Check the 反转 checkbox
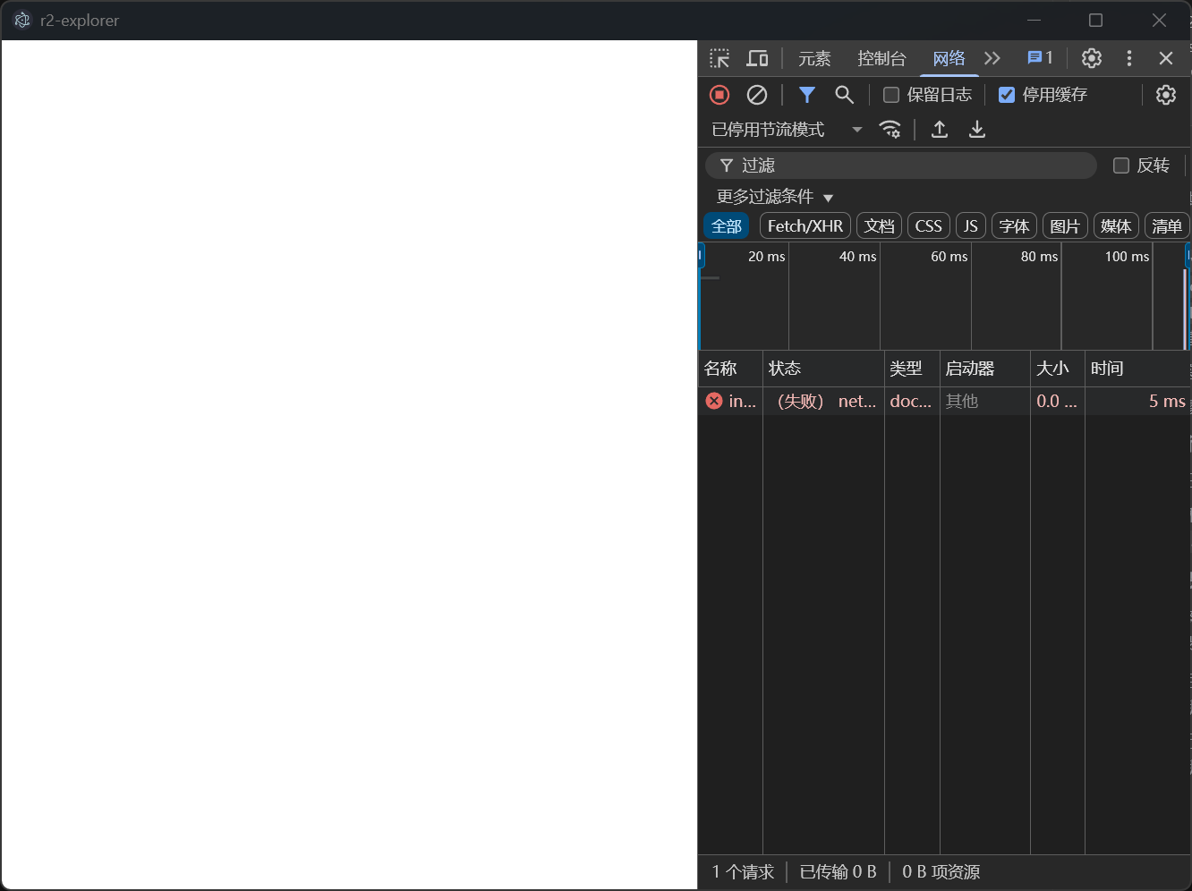This screenshot has width=1192, height=891. [1120, 165]
